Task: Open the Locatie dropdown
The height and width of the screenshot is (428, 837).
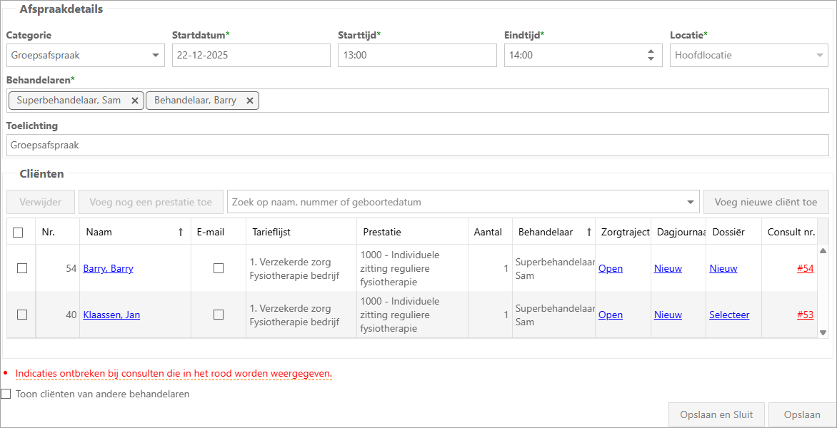Action: click(x=820, y=56)
